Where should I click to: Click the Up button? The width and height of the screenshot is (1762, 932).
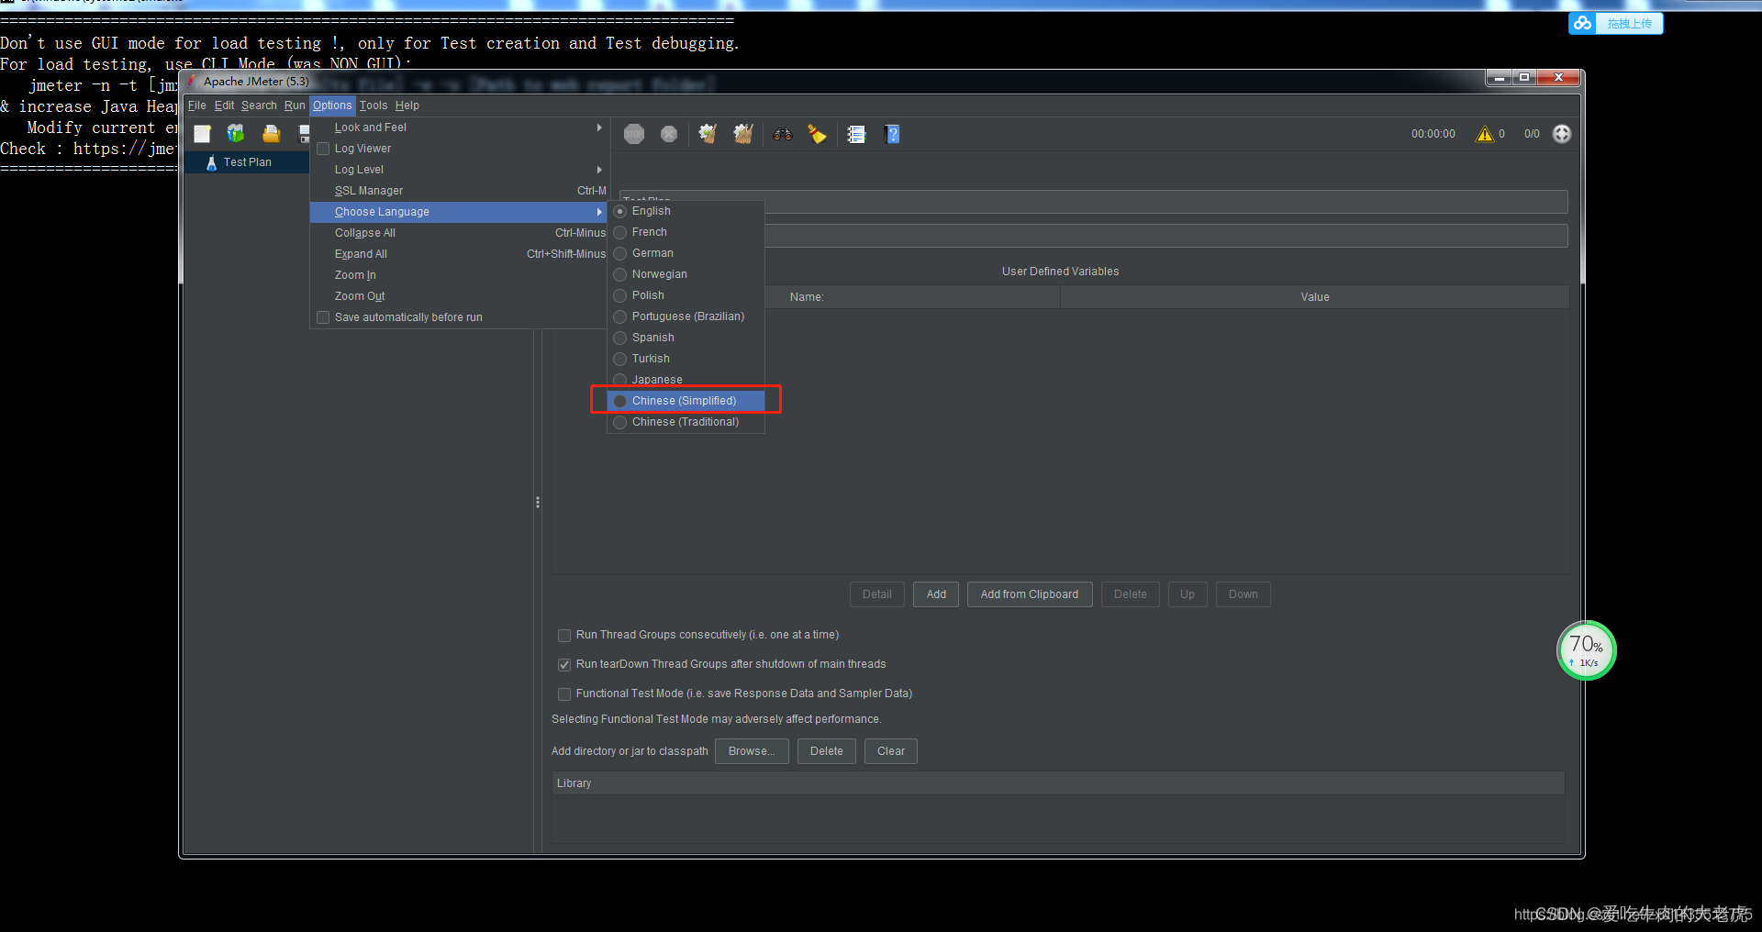[1188, 594]
